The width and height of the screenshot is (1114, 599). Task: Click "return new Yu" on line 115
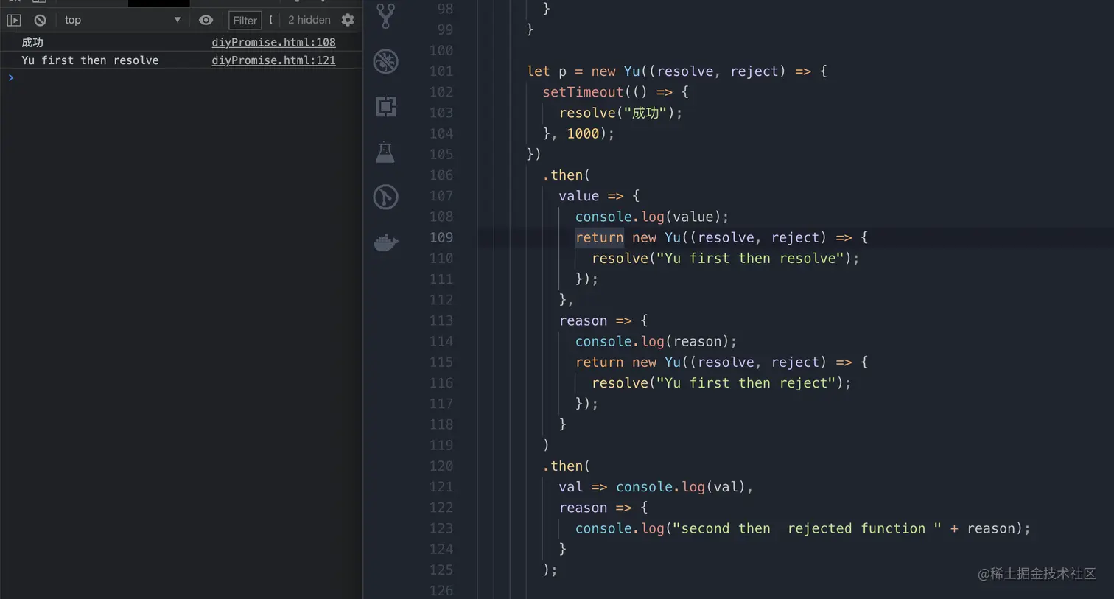pos(628,362)
